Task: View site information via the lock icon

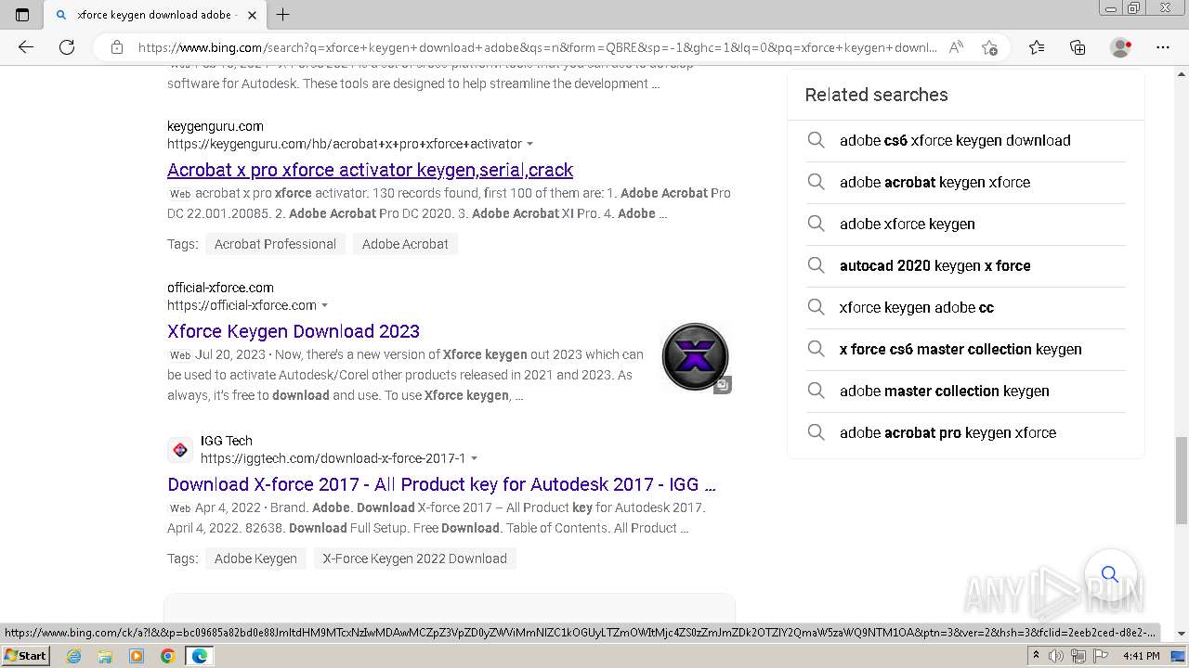Action: [x=117, y=47]
